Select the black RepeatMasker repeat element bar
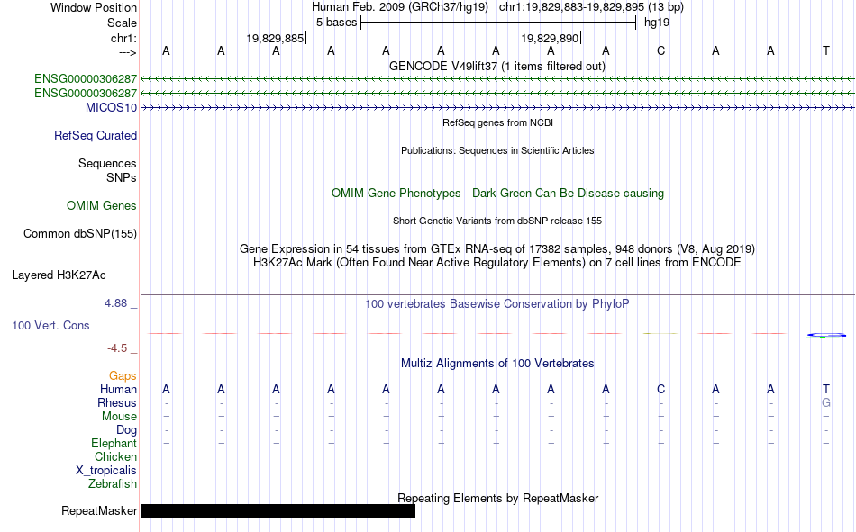 tap(278, 510)
